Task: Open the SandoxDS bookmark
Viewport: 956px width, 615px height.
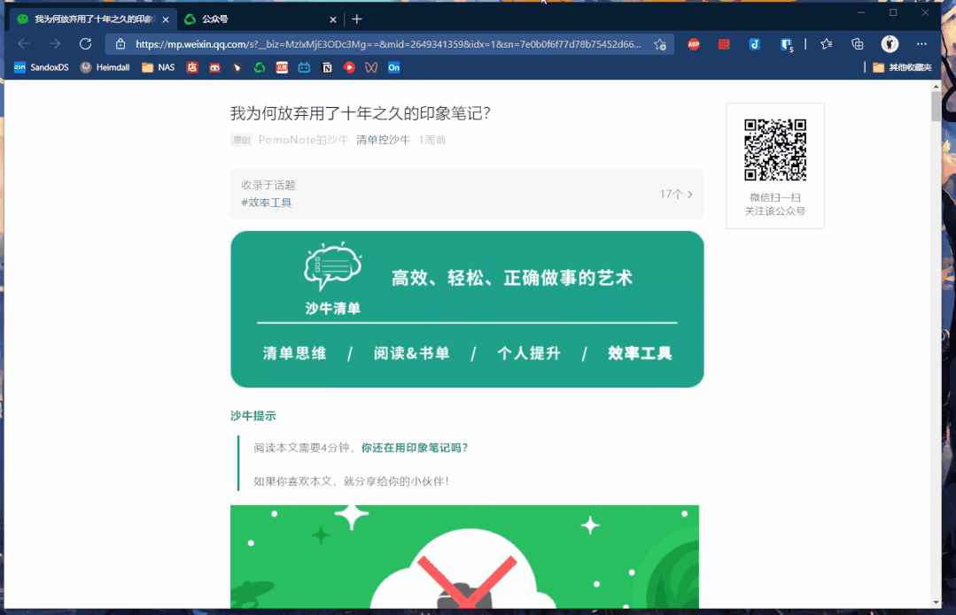Action: coord(42,67)
